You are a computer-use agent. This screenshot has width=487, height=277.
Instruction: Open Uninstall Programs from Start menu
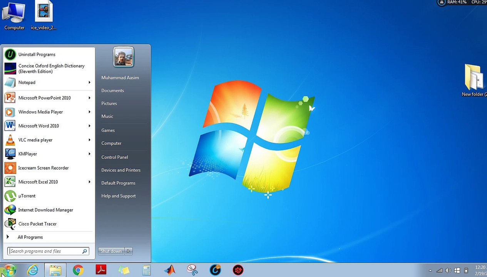pos(49,55)
